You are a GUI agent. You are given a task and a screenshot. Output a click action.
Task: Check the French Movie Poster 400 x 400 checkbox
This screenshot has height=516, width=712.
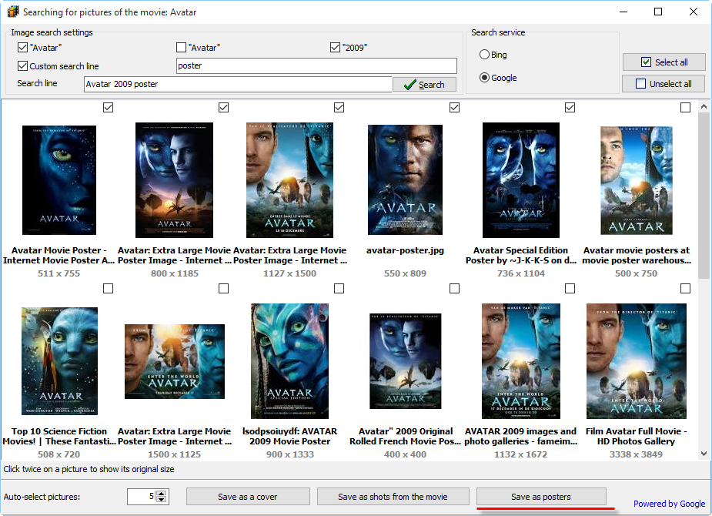click(455, 289)
